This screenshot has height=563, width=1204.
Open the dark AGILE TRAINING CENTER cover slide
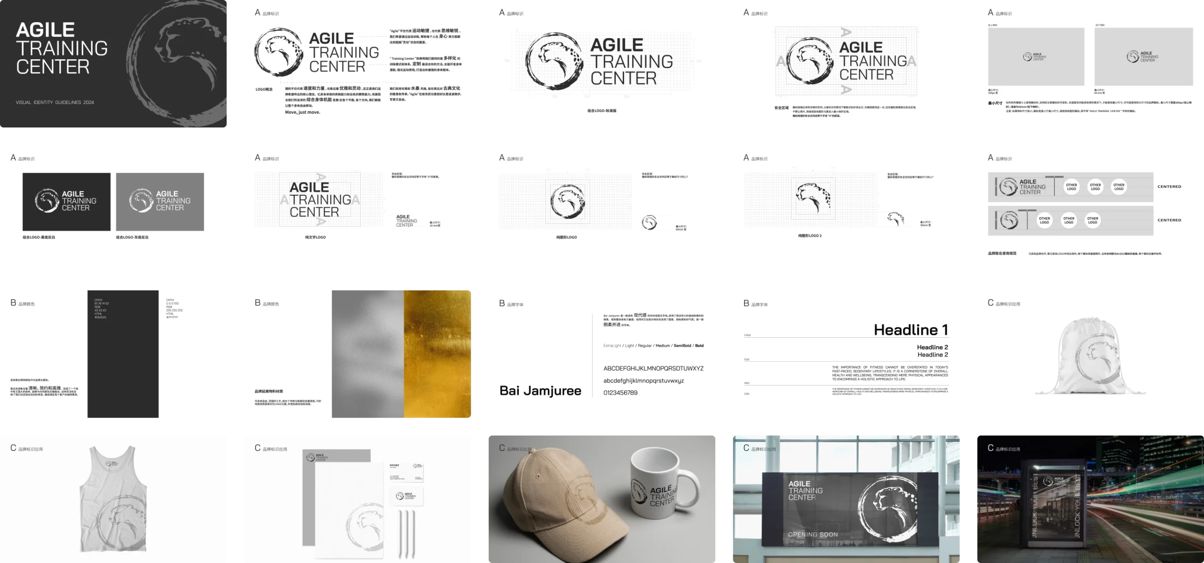pyautogui.click(x=114, y=63)
